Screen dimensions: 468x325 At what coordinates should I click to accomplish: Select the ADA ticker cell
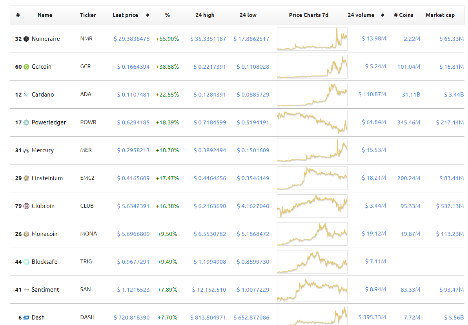click(x=86, y=94)
